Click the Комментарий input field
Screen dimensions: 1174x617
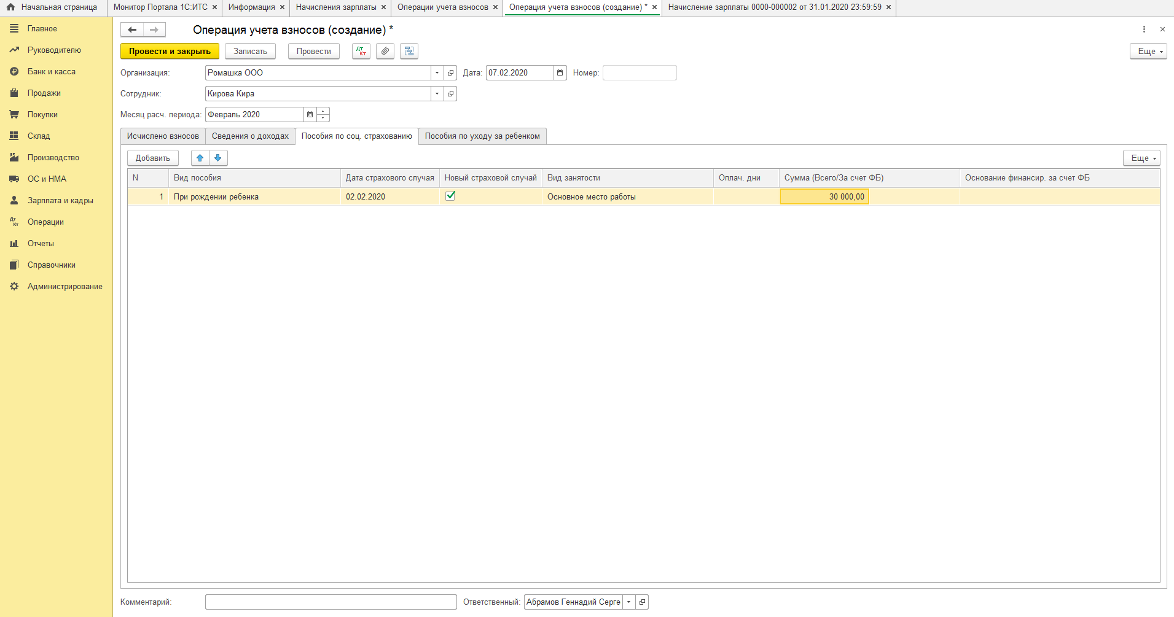tap(331, 602)
